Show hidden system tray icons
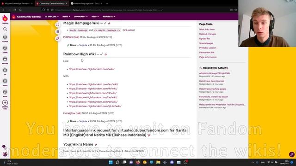The width and height of the screenshot is (296, 166). click(253, 162)
